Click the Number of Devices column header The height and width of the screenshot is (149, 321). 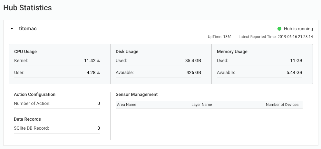point(282,105)
